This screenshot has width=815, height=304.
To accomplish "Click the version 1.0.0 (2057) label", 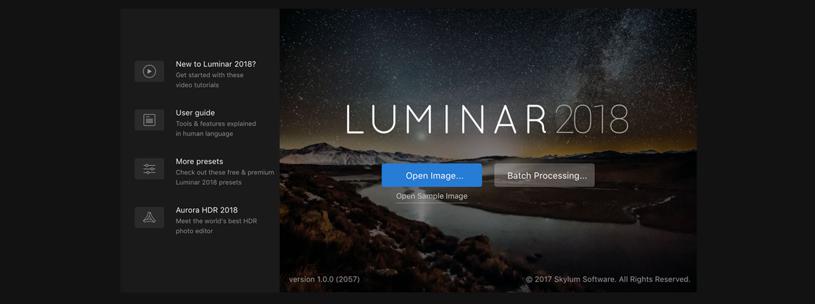I will click(324, 279).
